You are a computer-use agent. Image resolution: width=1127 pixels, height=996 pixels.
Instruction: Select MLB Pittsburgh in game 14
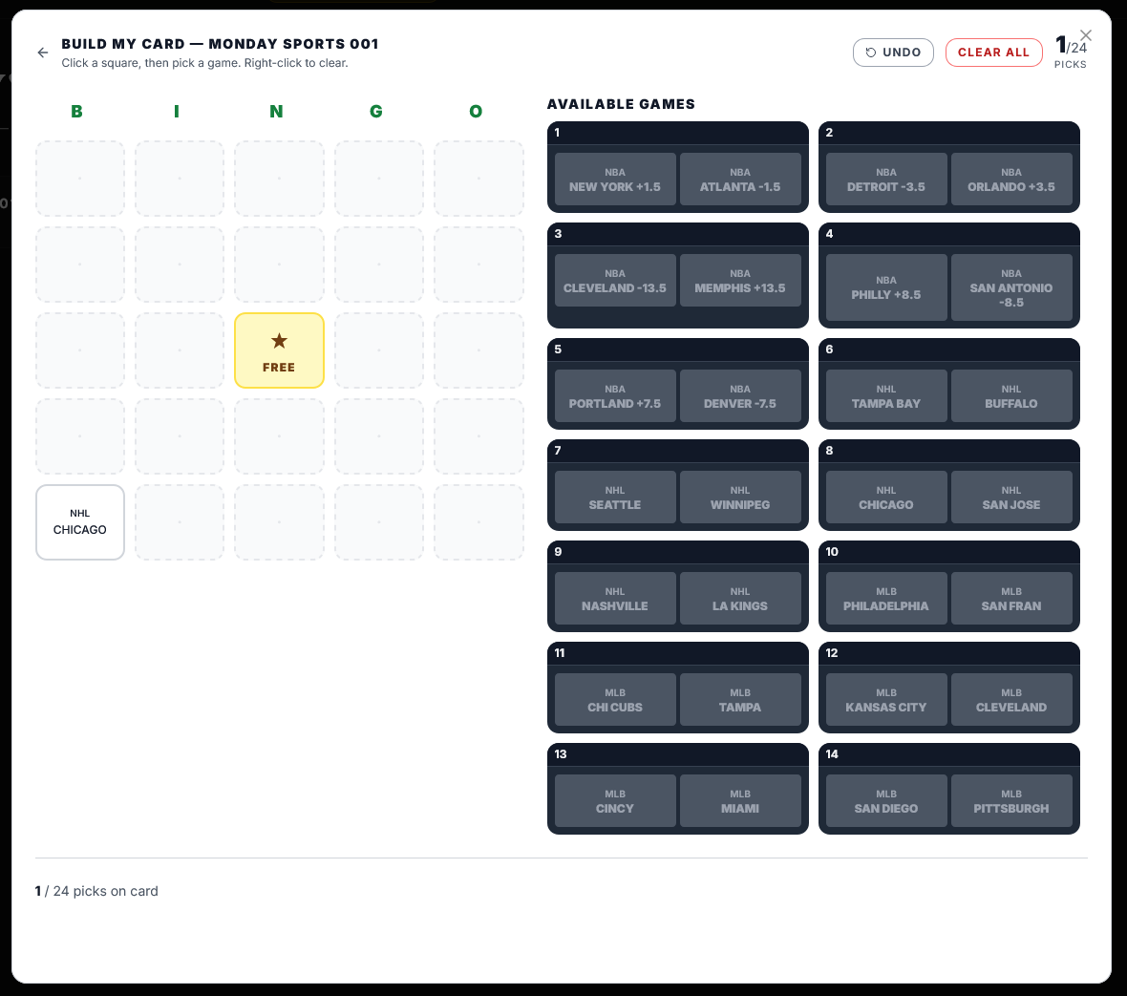1011,801
